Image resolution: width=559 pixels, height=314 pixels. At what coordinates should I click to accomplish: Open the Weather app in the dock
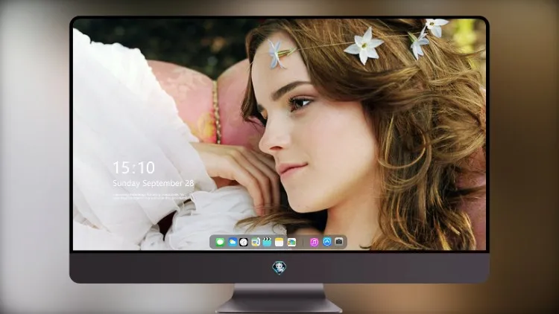[233, 242]
